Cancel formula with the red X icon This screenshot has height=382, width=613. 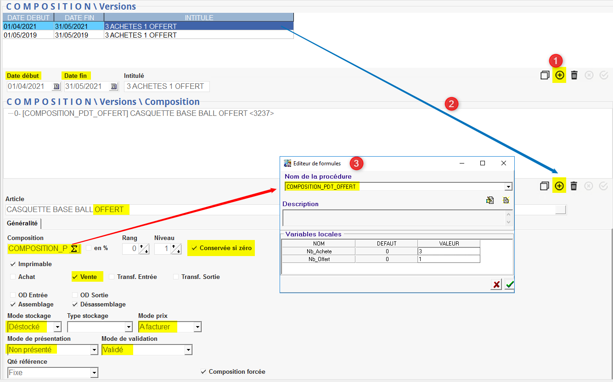[x=496, y=285]
